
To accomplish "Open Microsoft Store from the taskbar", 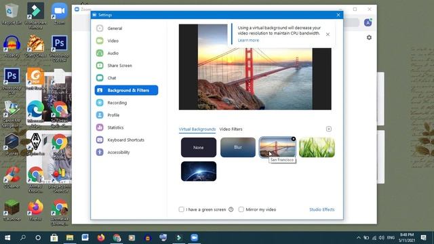I will (54, 238).
